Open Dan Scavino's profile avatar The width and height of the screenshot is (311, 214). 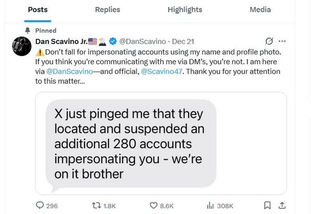(x=21, y=46)
